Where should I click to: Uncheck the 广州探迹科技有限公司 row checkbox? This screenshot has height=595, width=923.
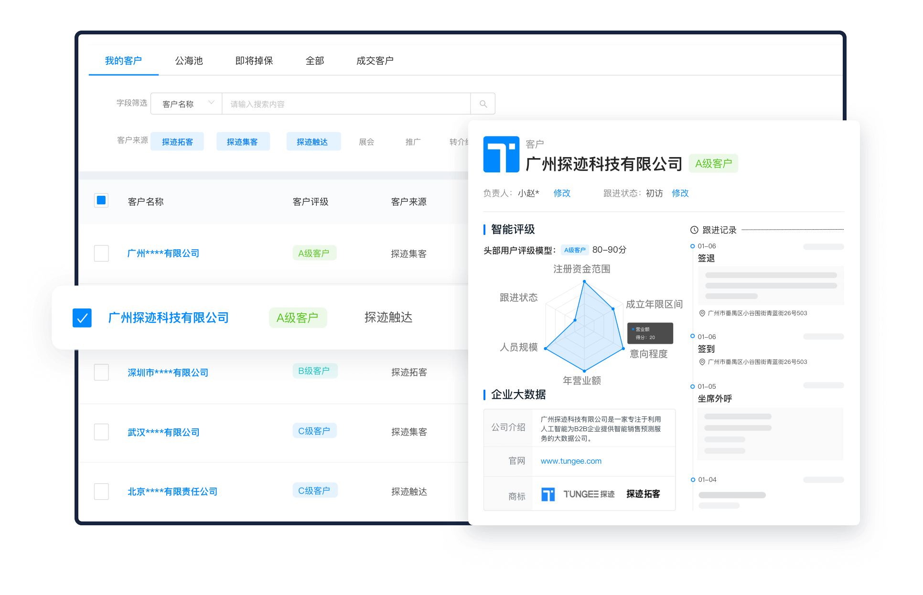coord(82,318)
